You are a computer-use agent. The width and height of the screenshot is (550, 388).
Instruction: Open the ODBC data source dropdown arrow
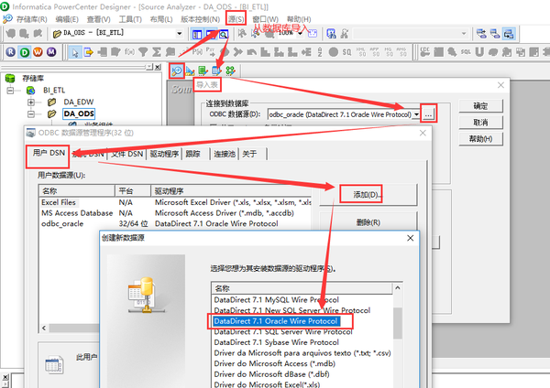[x=416, y=114]
